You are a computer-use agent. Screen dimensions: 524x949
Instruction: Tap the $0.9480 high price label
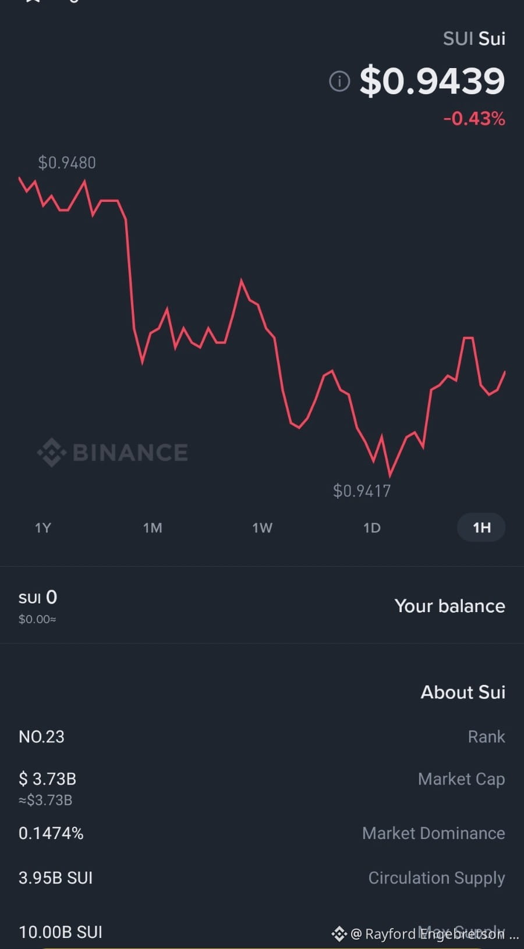(x=67, y=162)
